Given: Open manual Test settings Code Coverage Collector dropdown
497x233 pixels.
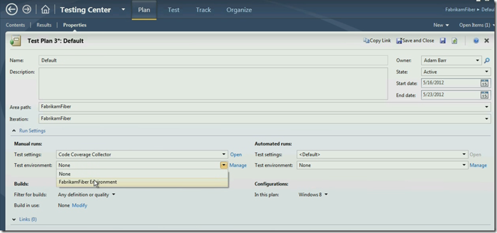Looking at the screenshot, I should coord(142,154).
